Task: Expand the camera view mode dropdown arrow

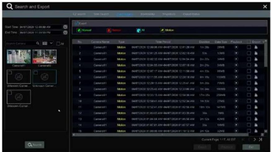Action: [51, 43]
